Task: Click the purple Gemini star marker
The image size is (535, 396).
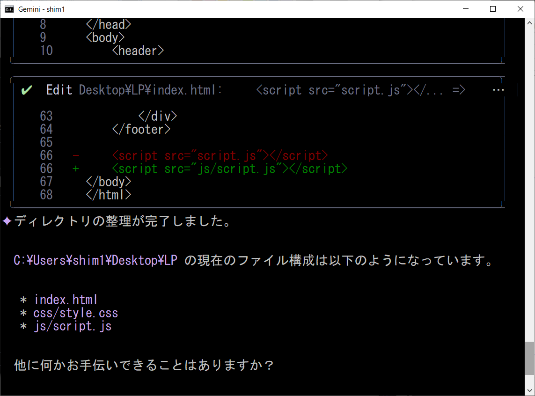Action: point(7,221)
